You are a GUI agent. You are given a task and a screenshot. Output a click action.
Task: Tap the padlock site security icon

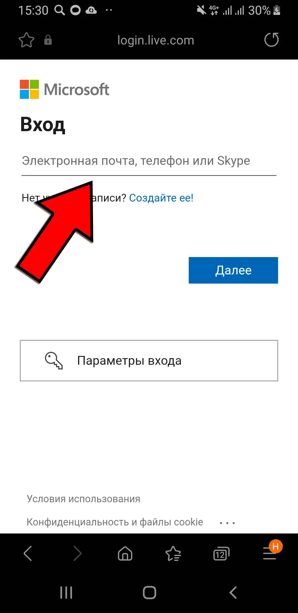(48, 40)
